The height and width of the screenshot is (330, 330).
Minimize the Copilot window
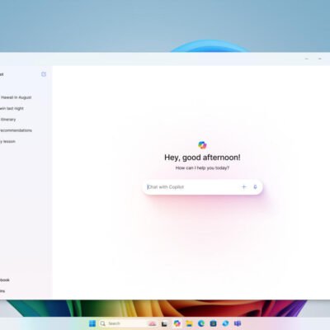click(307, 59)
